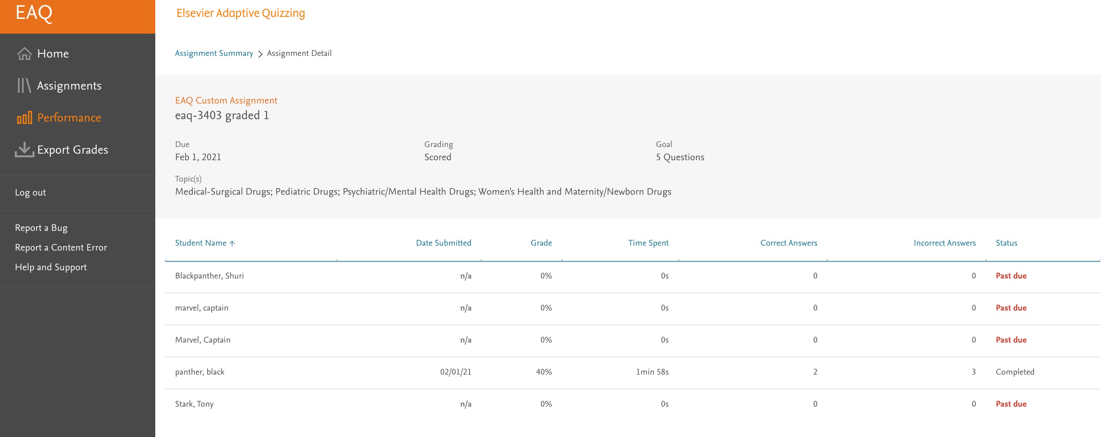
Task: Click the breadcrumb chevron after Assignment Summary
Action: pos(260,54)
